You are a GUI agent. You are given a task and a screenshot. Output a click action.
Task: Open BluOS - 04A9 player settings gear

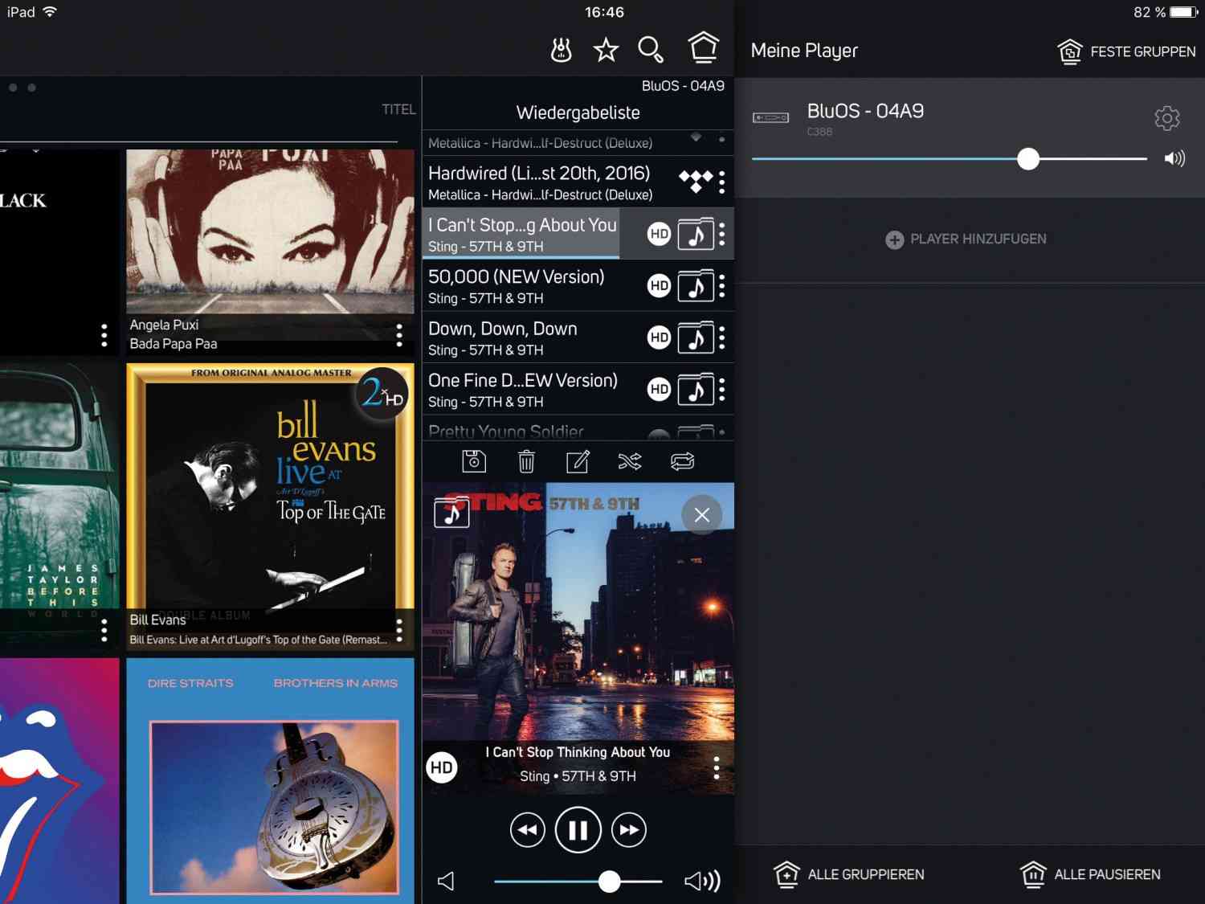(x=1166, y=119)
